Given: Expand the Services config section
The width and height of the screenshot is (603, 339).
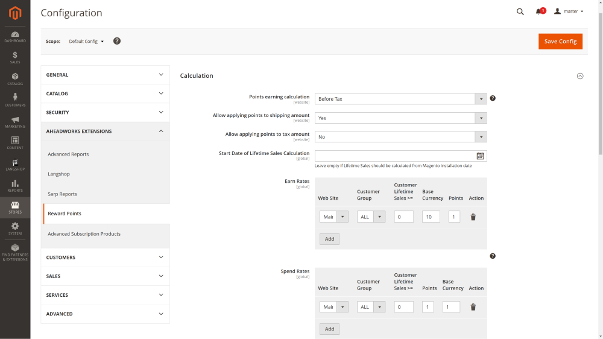Looking at the screenshot, I should pos(105,295).
